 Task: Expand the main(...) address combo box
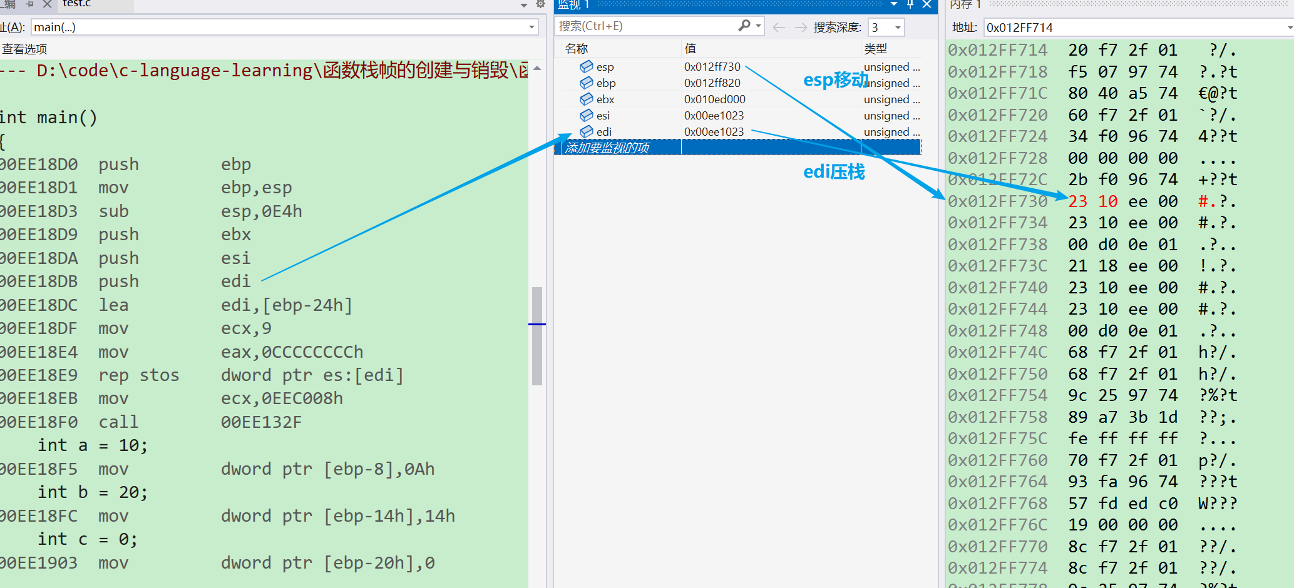pos(531,27)
